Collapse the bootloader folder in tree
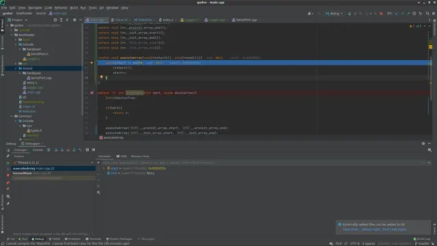The image size is (437, 246). click(x=12, y=35)
